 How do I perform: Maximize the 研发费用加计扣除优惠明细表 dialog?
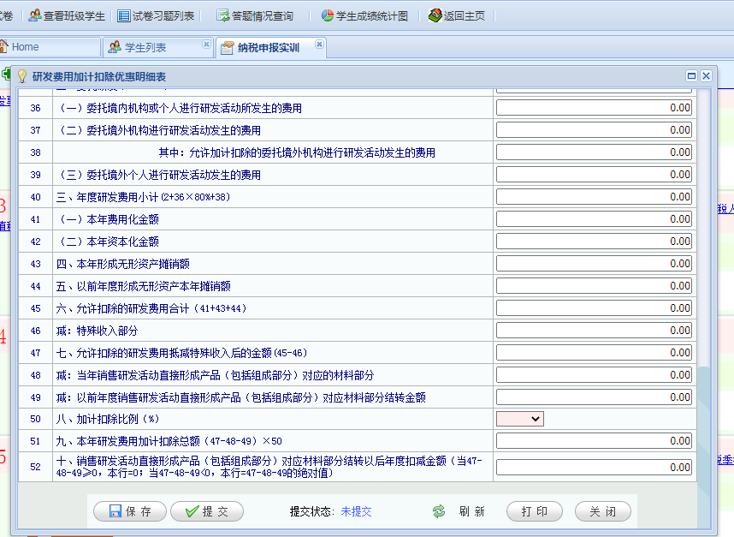click(691, 76)
